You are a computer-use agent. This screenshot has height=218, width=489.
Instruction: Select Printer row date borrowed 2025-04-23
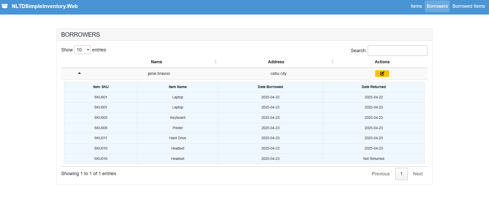pyautogui.click(x=270, y=128)
